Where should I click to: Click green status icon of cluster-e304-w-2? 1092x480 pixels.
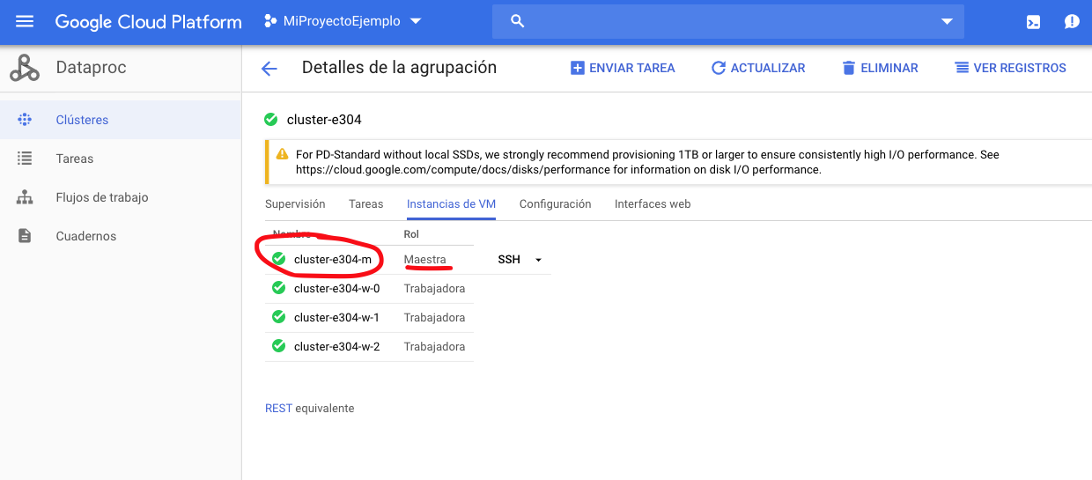[278, 346]
